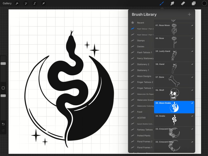208x156 pixels.
Task: Click the brush-stroke icon beside Potted Plants
Action: [x=133, y=136]
